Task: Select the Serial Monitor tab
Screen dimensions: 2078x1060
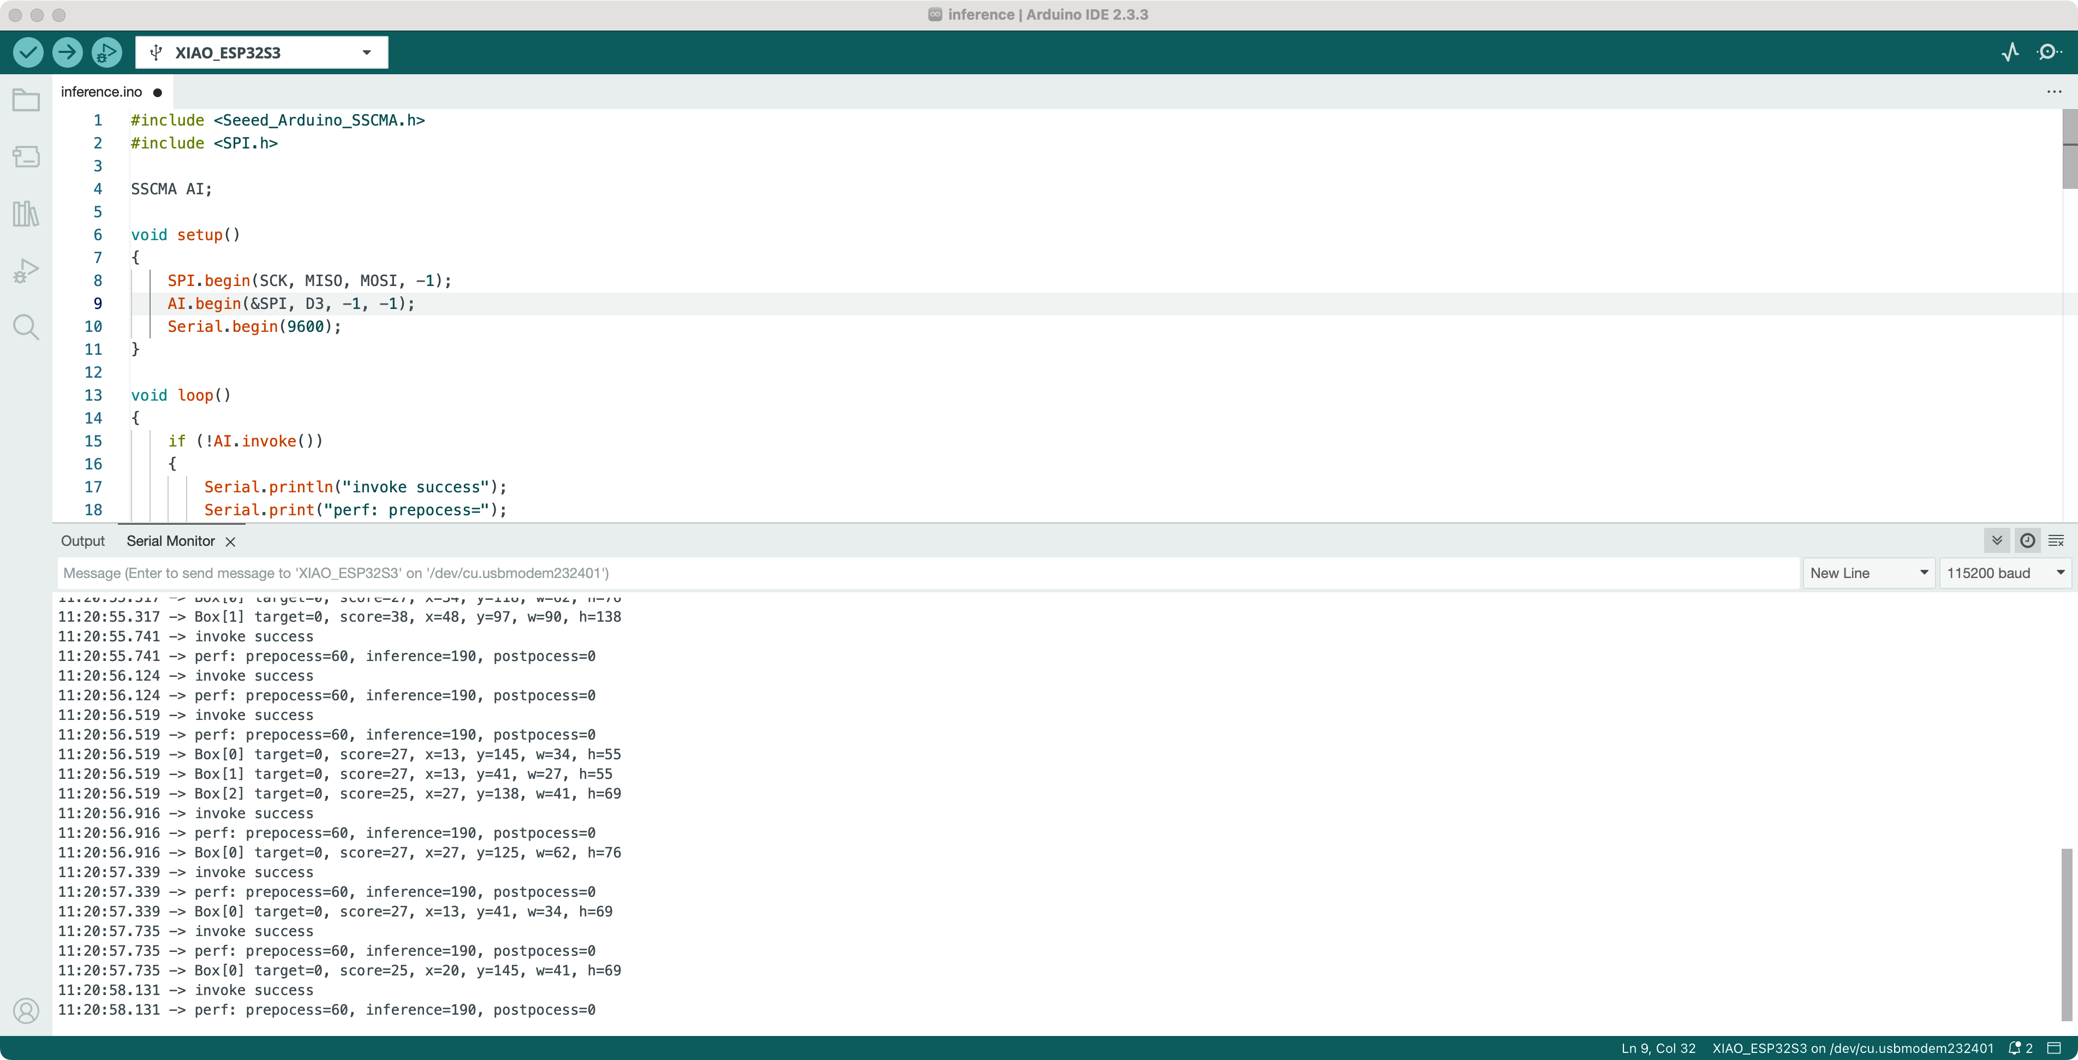Action: (x=170, y=541)
